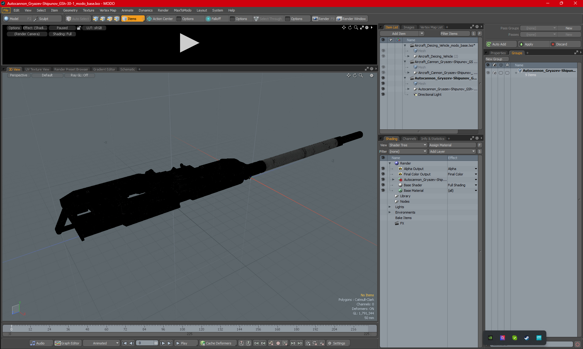Collapse Render node in Shader Tree
This screenshot has height=349, width=583.
click(x=390, y=163)
